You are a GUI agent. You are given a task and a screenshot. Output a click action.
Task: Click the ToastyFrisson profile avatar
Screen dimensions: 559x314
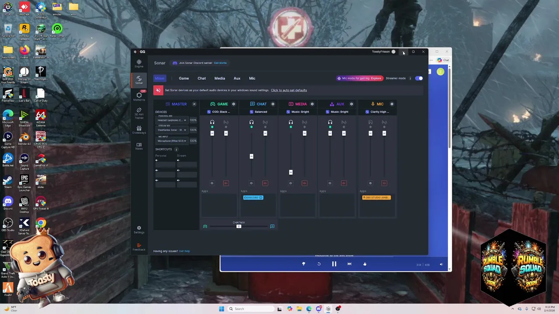(x=393, y=52)
